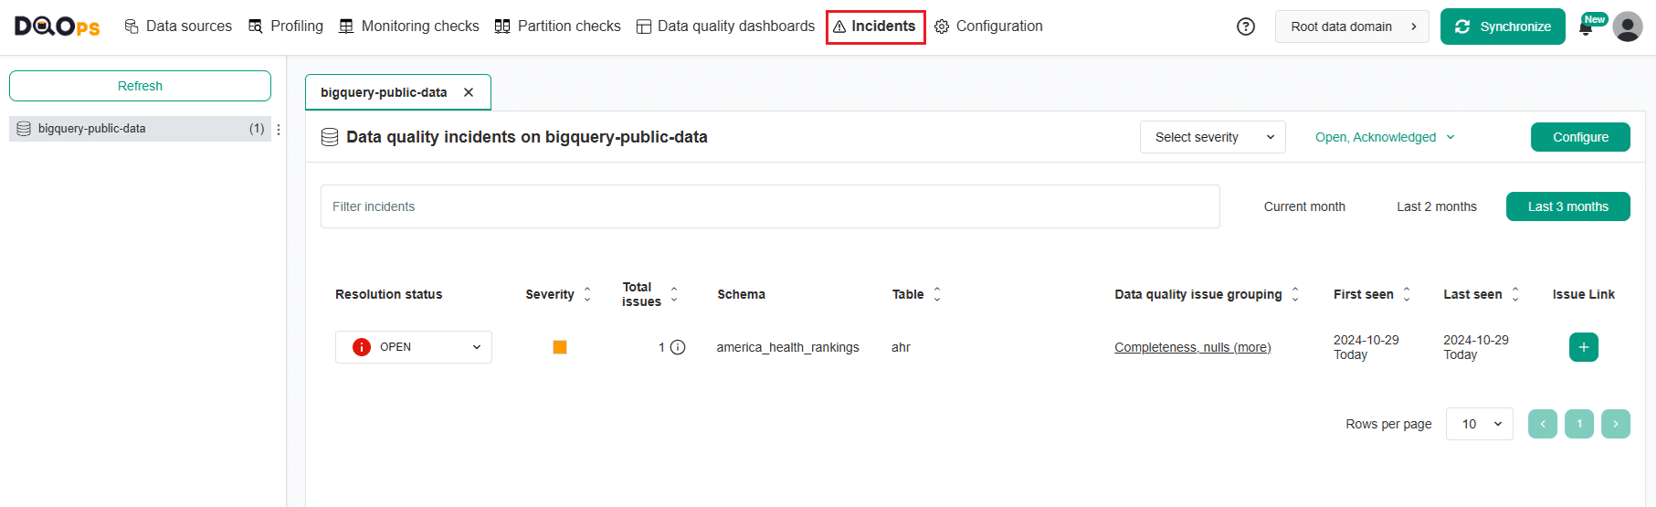Click the DQOps logo
Viewport: 1656px width, 507px height.
[x=57, y=26]
